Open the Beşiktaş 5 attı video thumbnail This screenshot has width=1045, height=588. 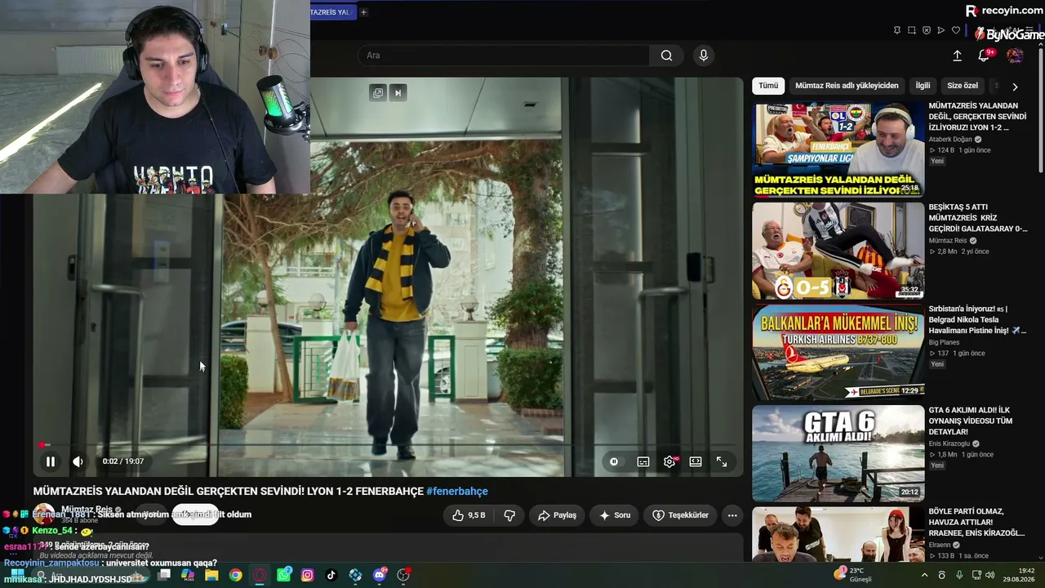(838, 250)
